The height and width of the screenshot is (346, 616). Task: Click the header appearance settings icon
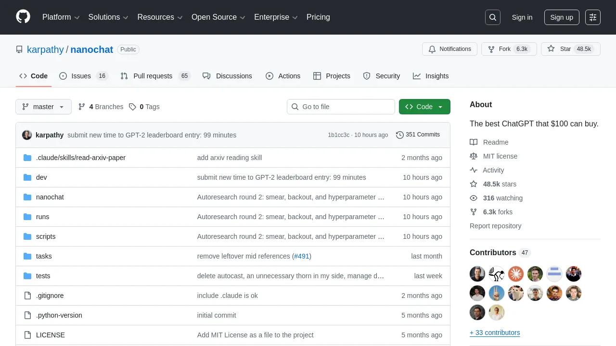point(593,17)
